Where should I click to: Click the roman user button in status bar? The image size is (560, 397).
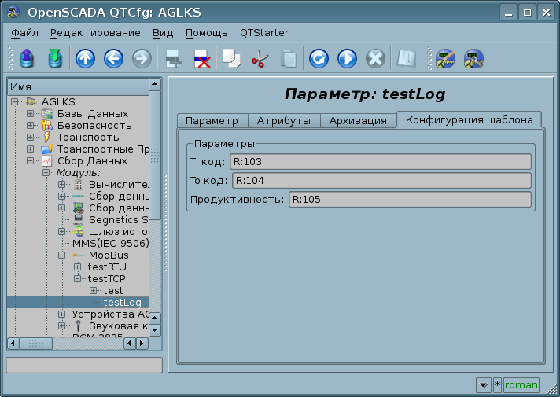pyautogui.click(x=521, y=384)
